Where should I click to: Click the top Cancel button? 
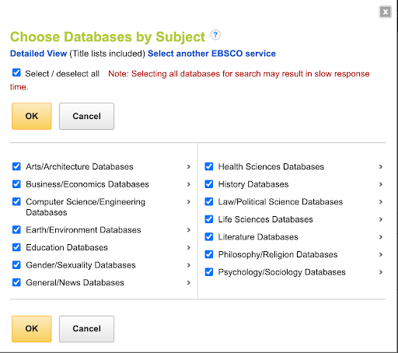pos(86,116)
